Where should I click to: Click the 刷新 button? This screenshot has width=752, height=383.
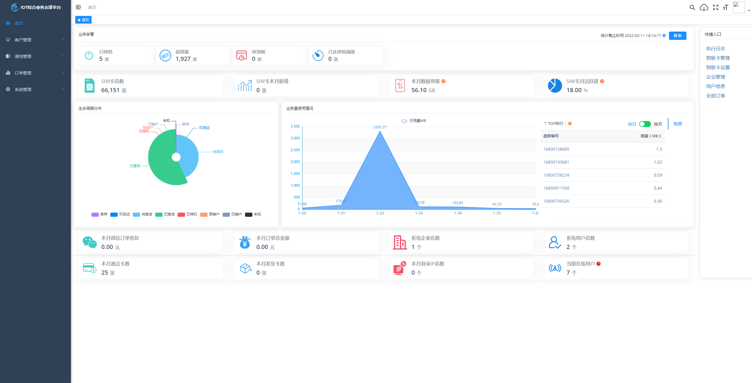[677, 35]
